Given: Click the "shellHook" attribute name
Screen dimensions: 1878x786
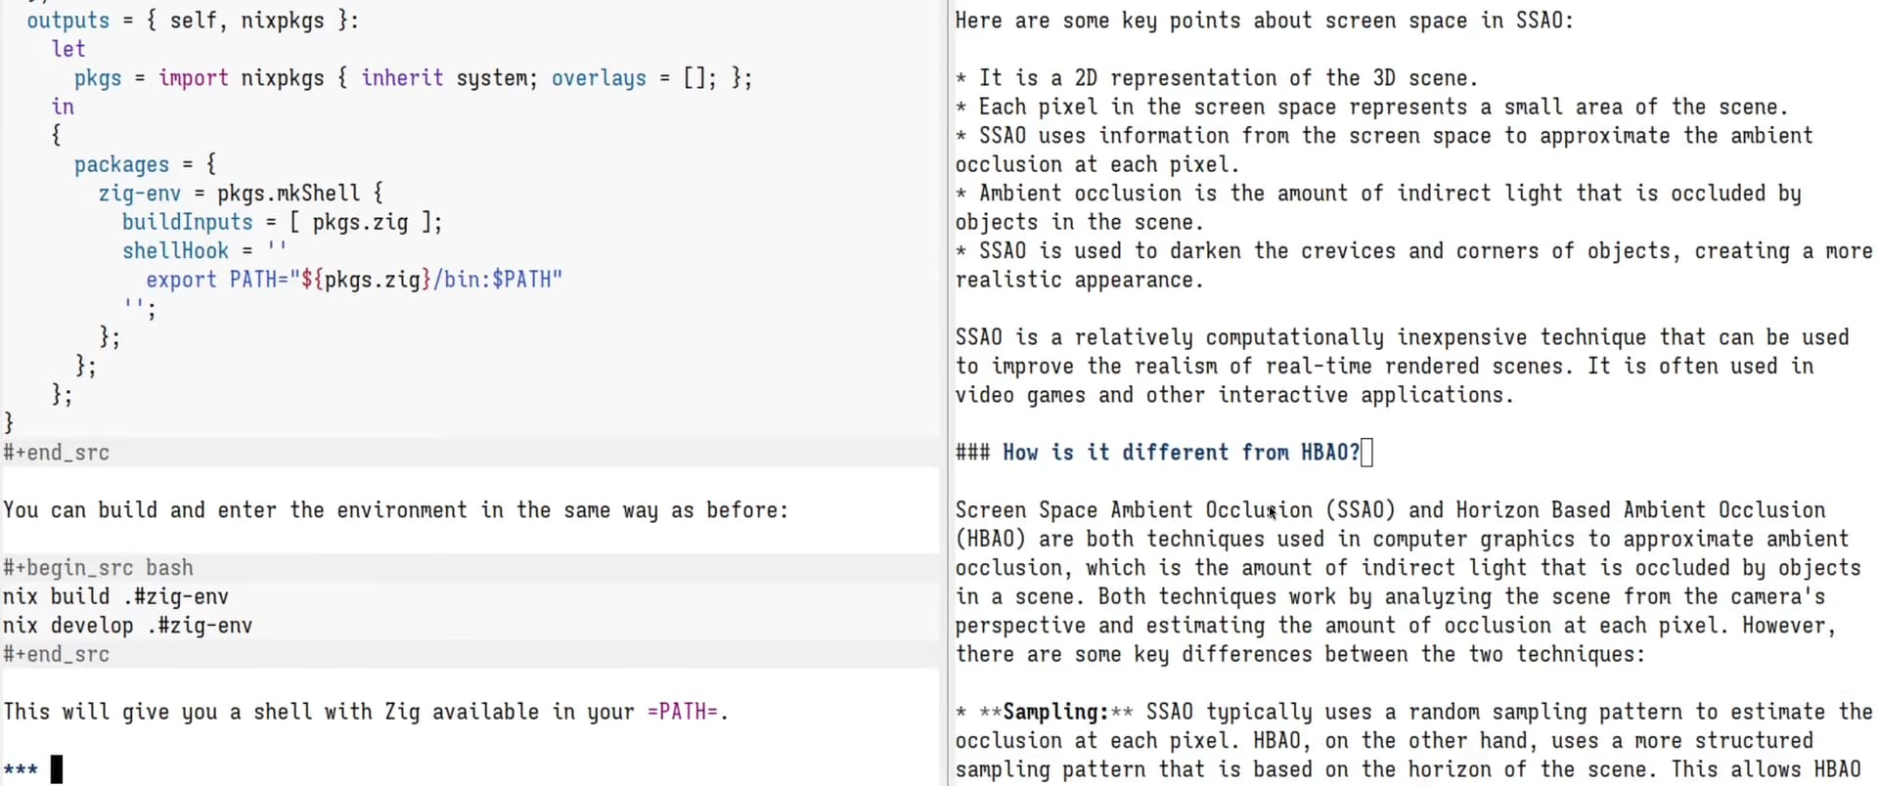Looking at the screenshot, I should [x=175, y=251].
